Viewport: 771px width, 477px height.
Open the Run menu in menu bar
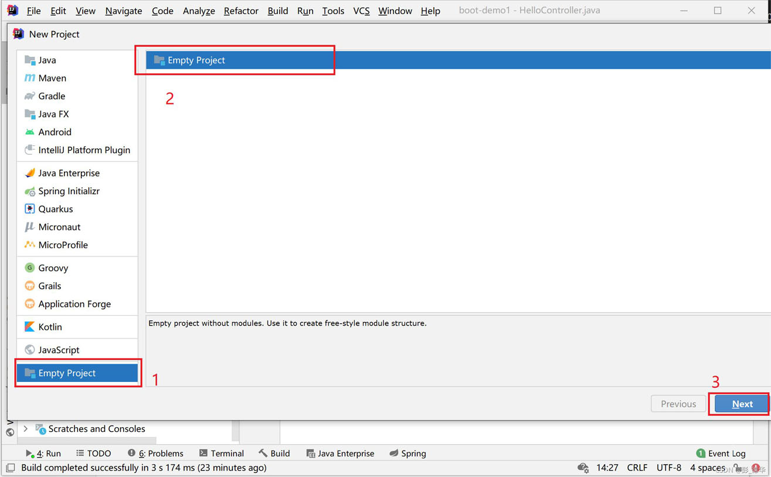click(305, 11)
